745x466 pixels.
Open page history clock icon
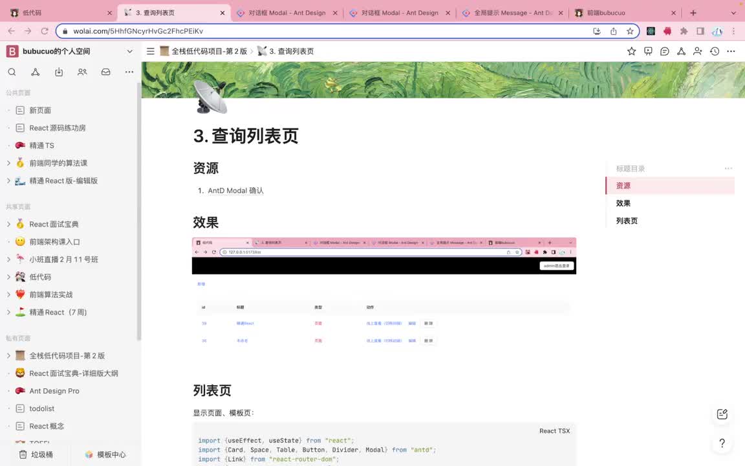point(715,51)
